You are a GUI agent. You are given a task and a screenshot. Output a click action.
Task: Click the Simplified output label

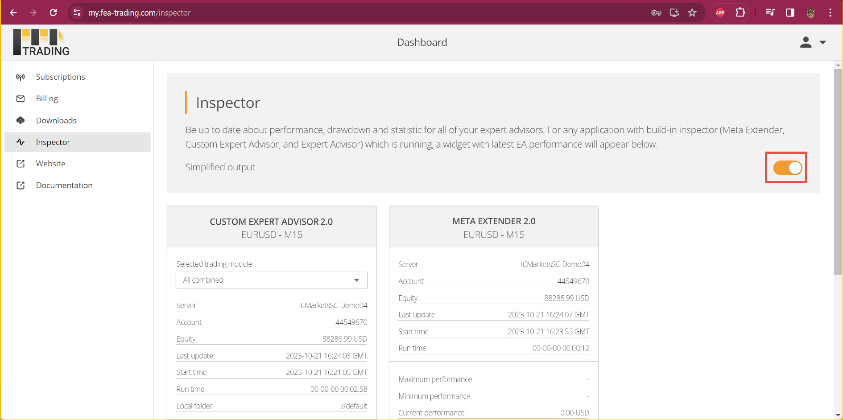tap(220, 167)
